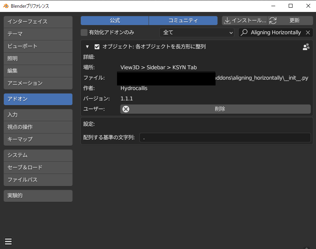316x249 pixels.
Task: Click the 設定: label
Action: point(89,124)
